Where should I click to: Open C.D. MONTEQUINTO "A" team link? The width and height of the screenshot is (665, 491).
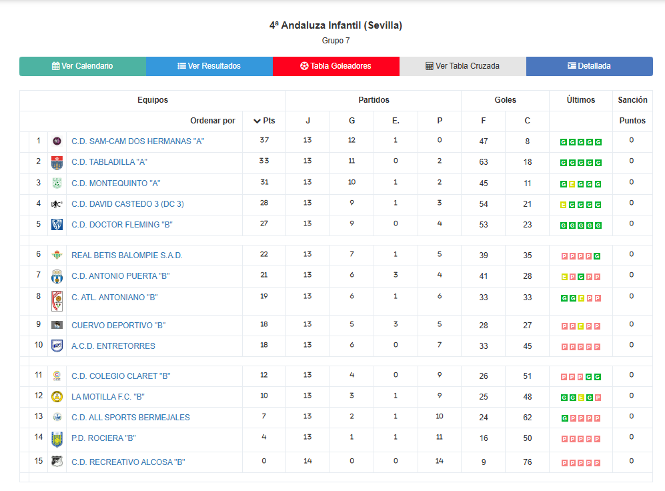click(116, 183)
